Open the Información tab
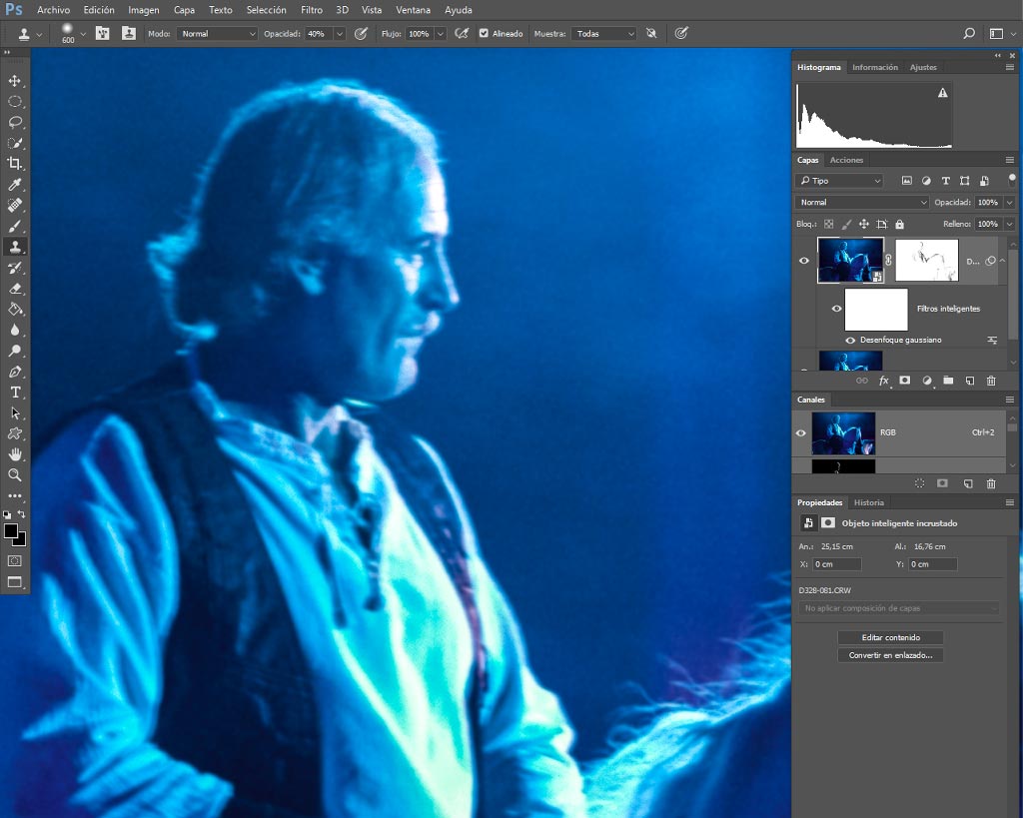 click(875, 67)
